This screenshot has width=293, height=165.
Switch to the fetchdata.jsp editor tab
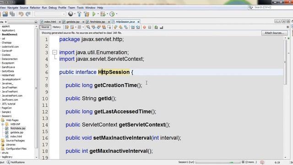point(98,22)
